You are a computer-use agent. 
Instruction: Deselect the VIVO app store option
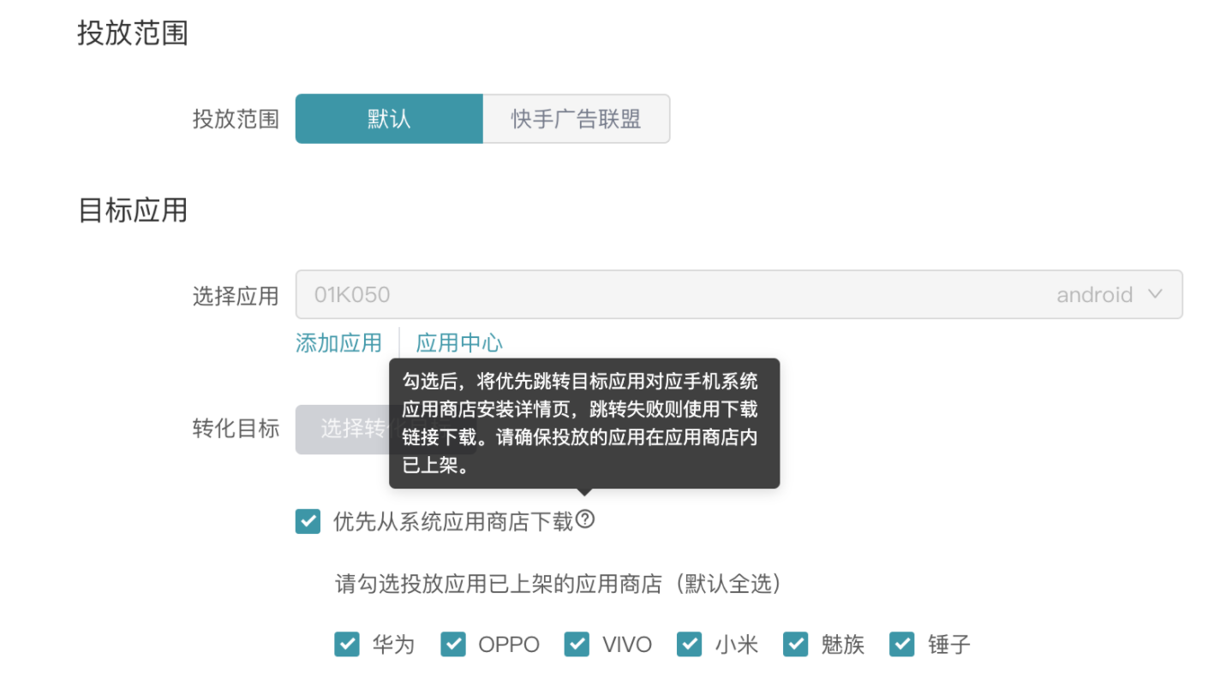click(x=577, y=644)
